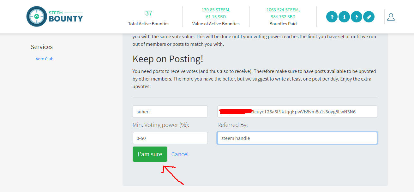Open the Vote Club service link
Image resolution: width=414 pixels, height=192 pixels.
[45, 59]
